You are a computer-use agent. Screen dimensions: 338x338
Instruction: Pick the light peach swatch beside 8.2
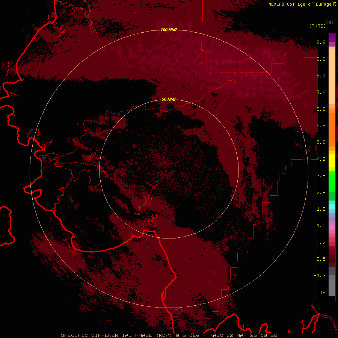332,77
